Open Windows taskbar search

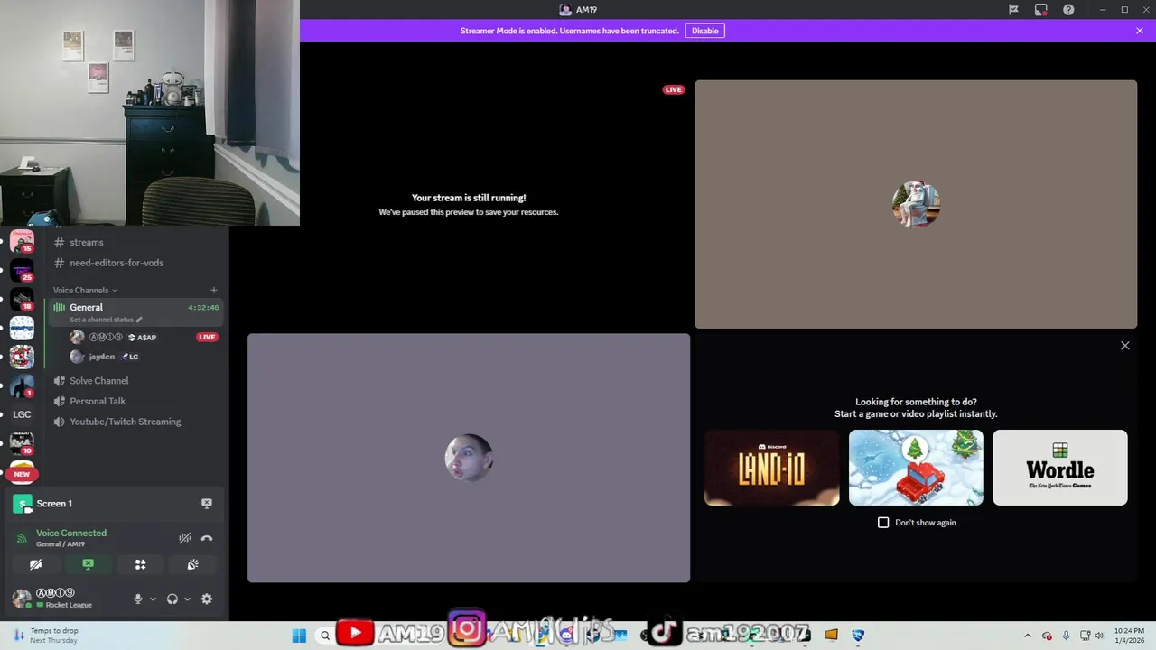click(x=325, y=636)
